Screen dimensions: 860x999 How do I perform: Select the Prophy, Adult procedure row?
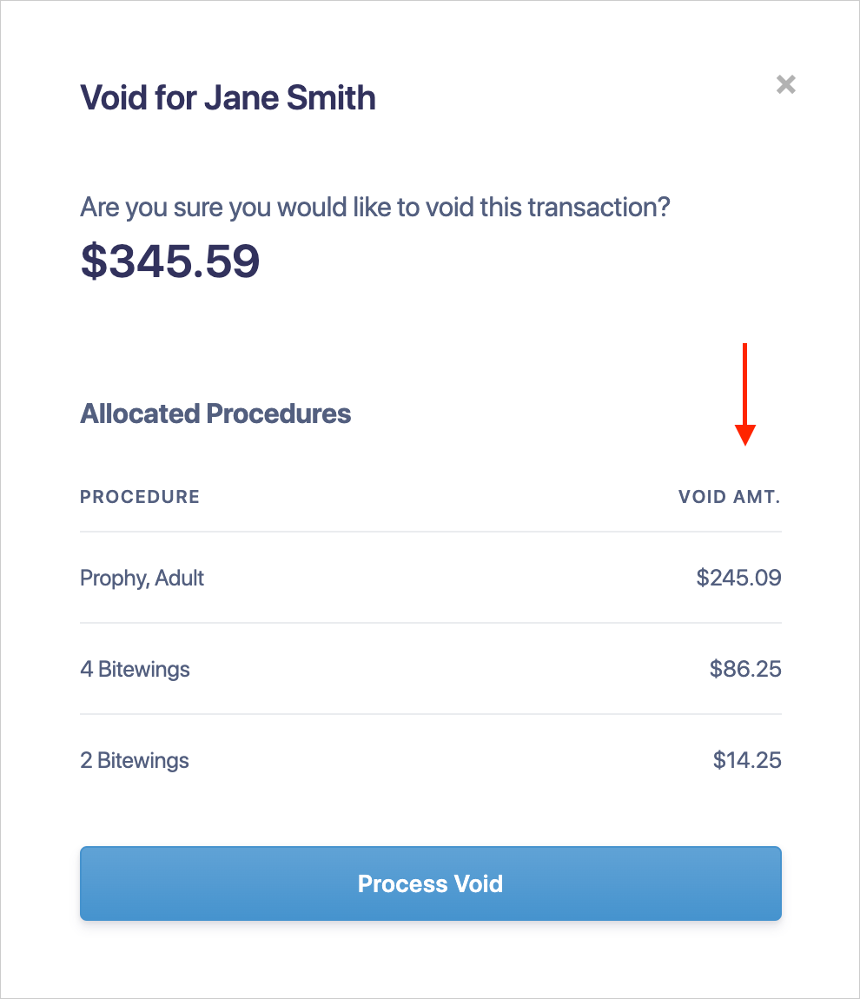pyautogui.click(x=431, y=577)
